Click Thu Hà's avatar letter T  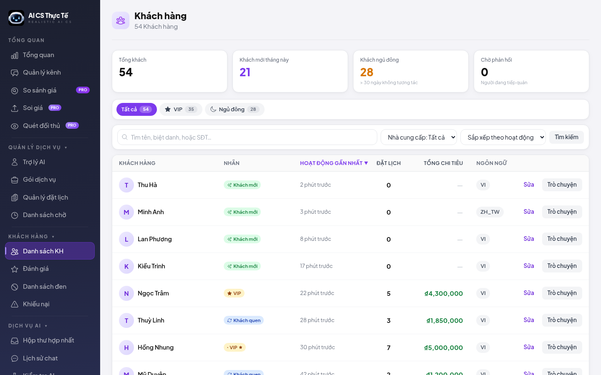click(126, 185)
